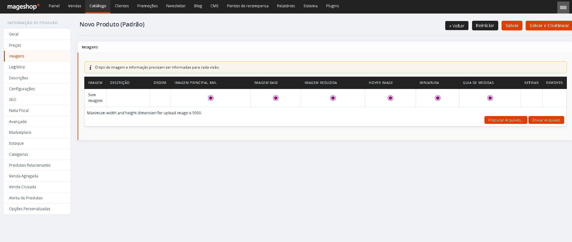
Task: Click the info icon in the notice bar
Action: [x=90, y=67]
